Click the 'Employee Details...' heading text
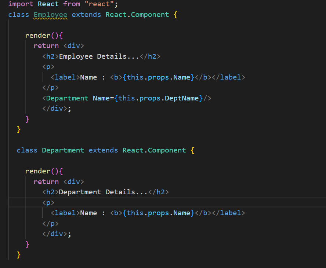This screenshot has height=268, width=326. tap(99, 56)
